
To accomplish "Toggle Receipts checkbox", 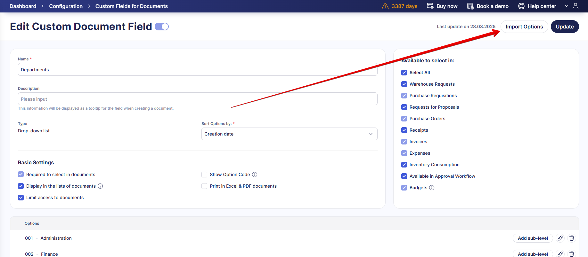I will tap(404, 130).
